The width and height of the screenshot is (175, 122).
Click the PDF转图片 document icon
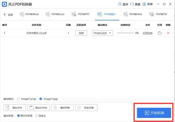pos(100,14)
